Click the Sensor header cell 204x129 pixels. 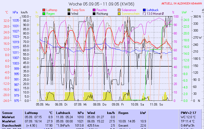pos(7,113)
